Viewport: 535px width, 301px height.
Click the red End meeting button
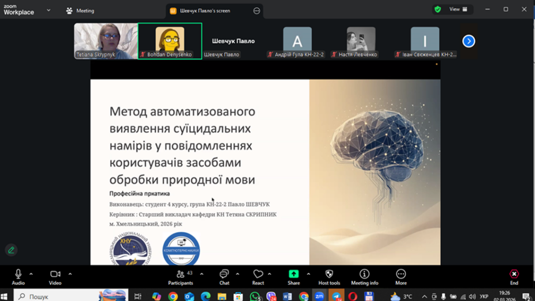[x=514, y=277]
